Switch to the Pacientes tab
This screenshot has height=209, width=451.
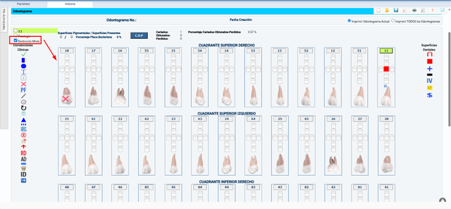[23, 3]
